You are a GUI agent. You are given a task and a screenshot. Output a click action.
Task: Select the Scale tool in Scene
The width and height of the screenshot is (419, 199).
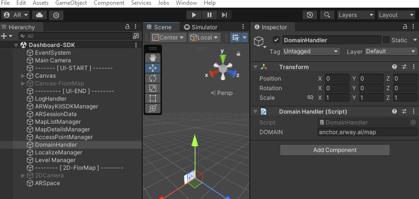tap(153, 88)
